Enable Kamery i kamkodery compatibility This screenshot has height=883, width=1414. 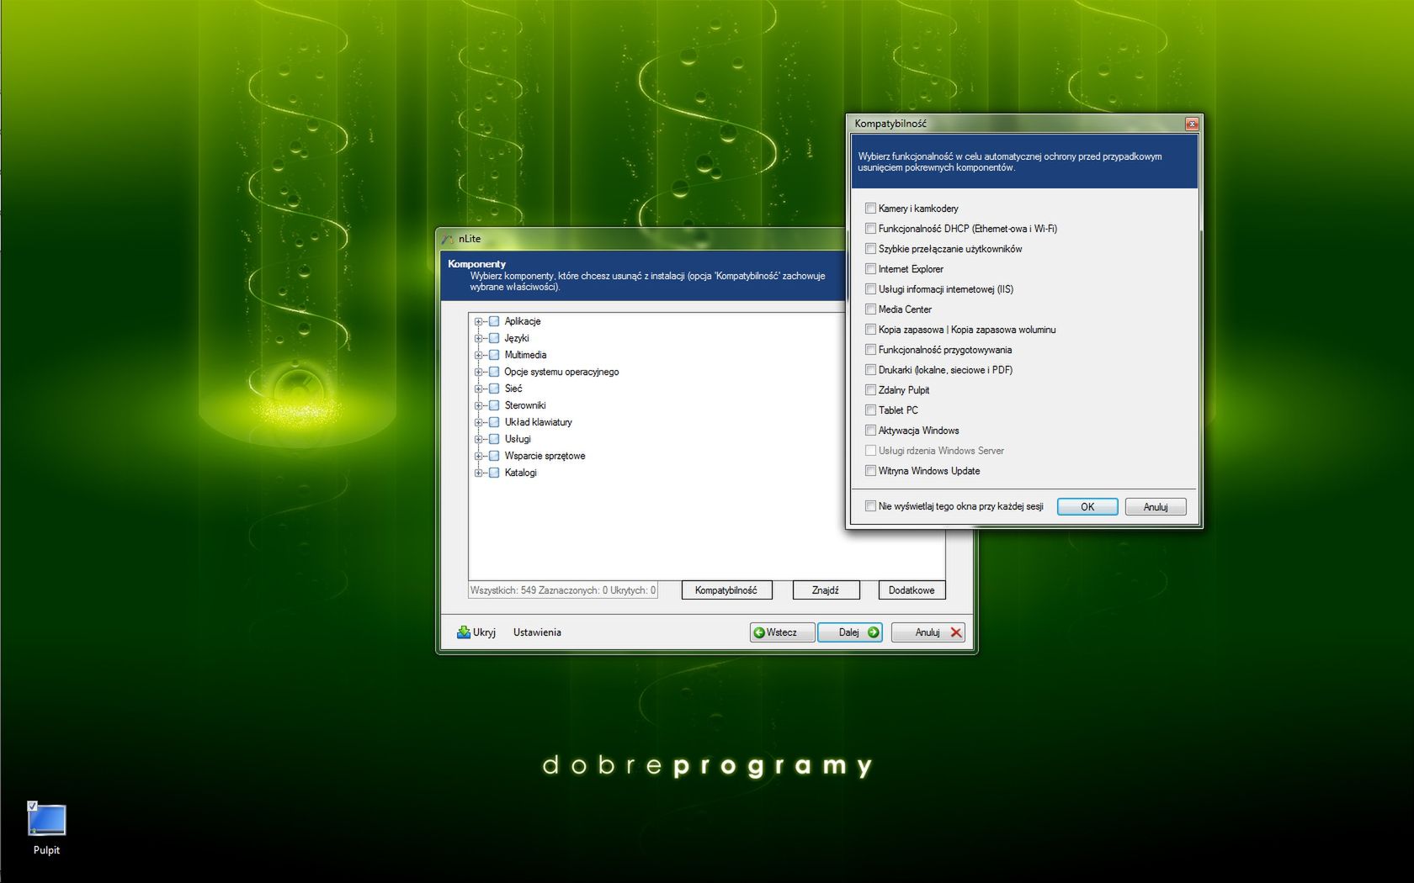click(x=870, y=208)
